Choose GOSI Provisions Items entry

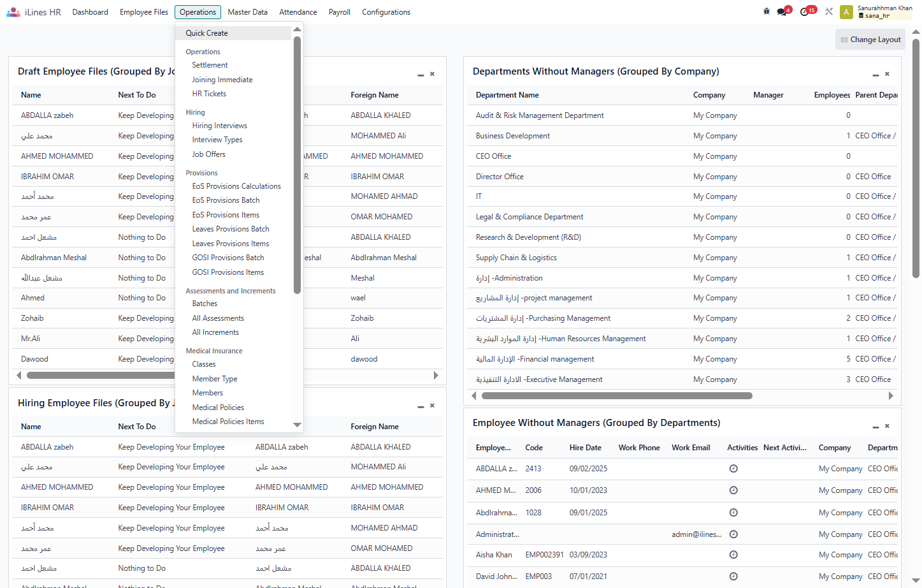click(233, 272)
